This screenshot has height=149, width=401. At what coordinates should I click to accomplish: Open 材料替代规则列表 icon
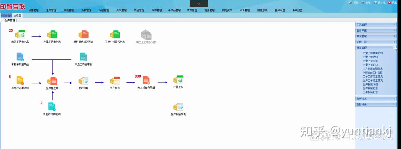83,35
